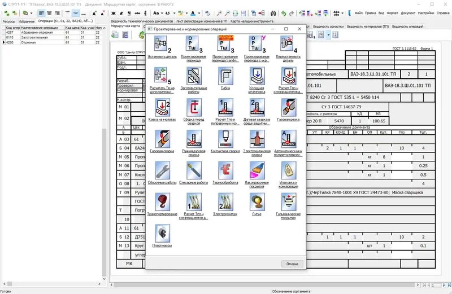This screenshot has height=294, width=452.
Task: Open the 'Пластмассы' icon
Action: (x=162, y=233)
